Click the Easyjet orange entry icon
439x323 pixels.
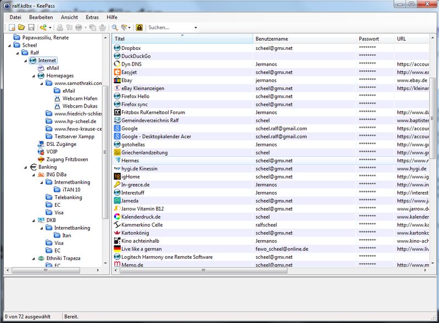(117, 72)
